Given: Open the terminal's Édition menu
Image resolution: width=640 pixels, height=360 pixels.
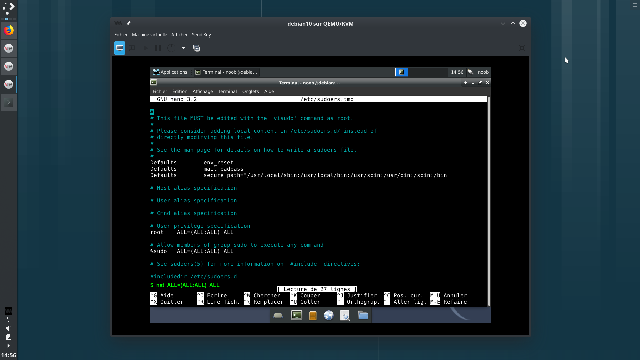Looking at the screenshot, I should [180, 91].
